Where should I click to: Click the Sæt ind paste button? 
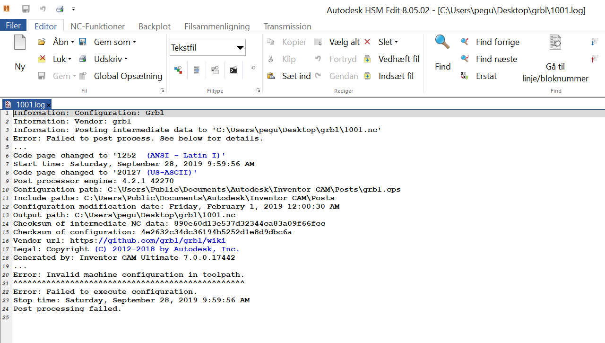289,76
